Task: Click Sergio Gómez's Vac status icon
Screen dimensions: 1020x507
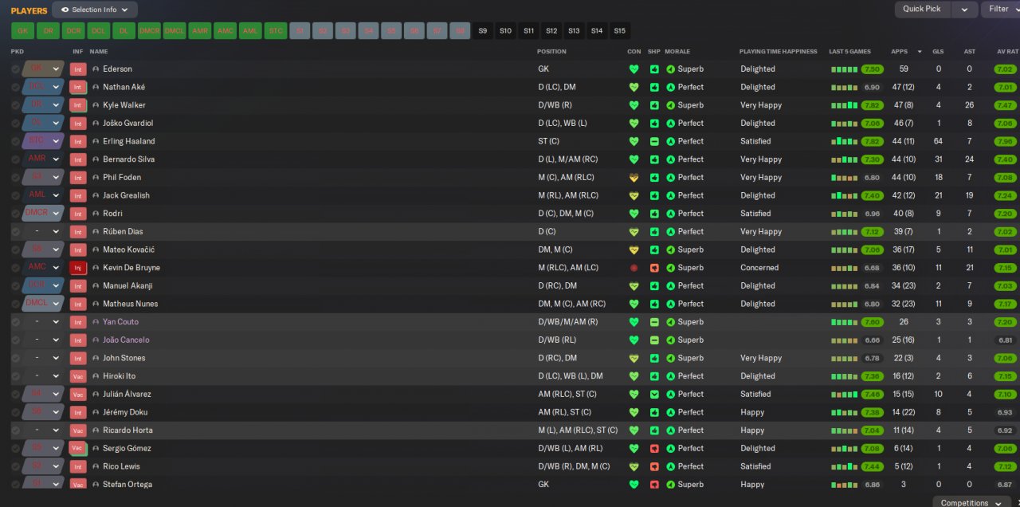Action: tap(78, 448)
